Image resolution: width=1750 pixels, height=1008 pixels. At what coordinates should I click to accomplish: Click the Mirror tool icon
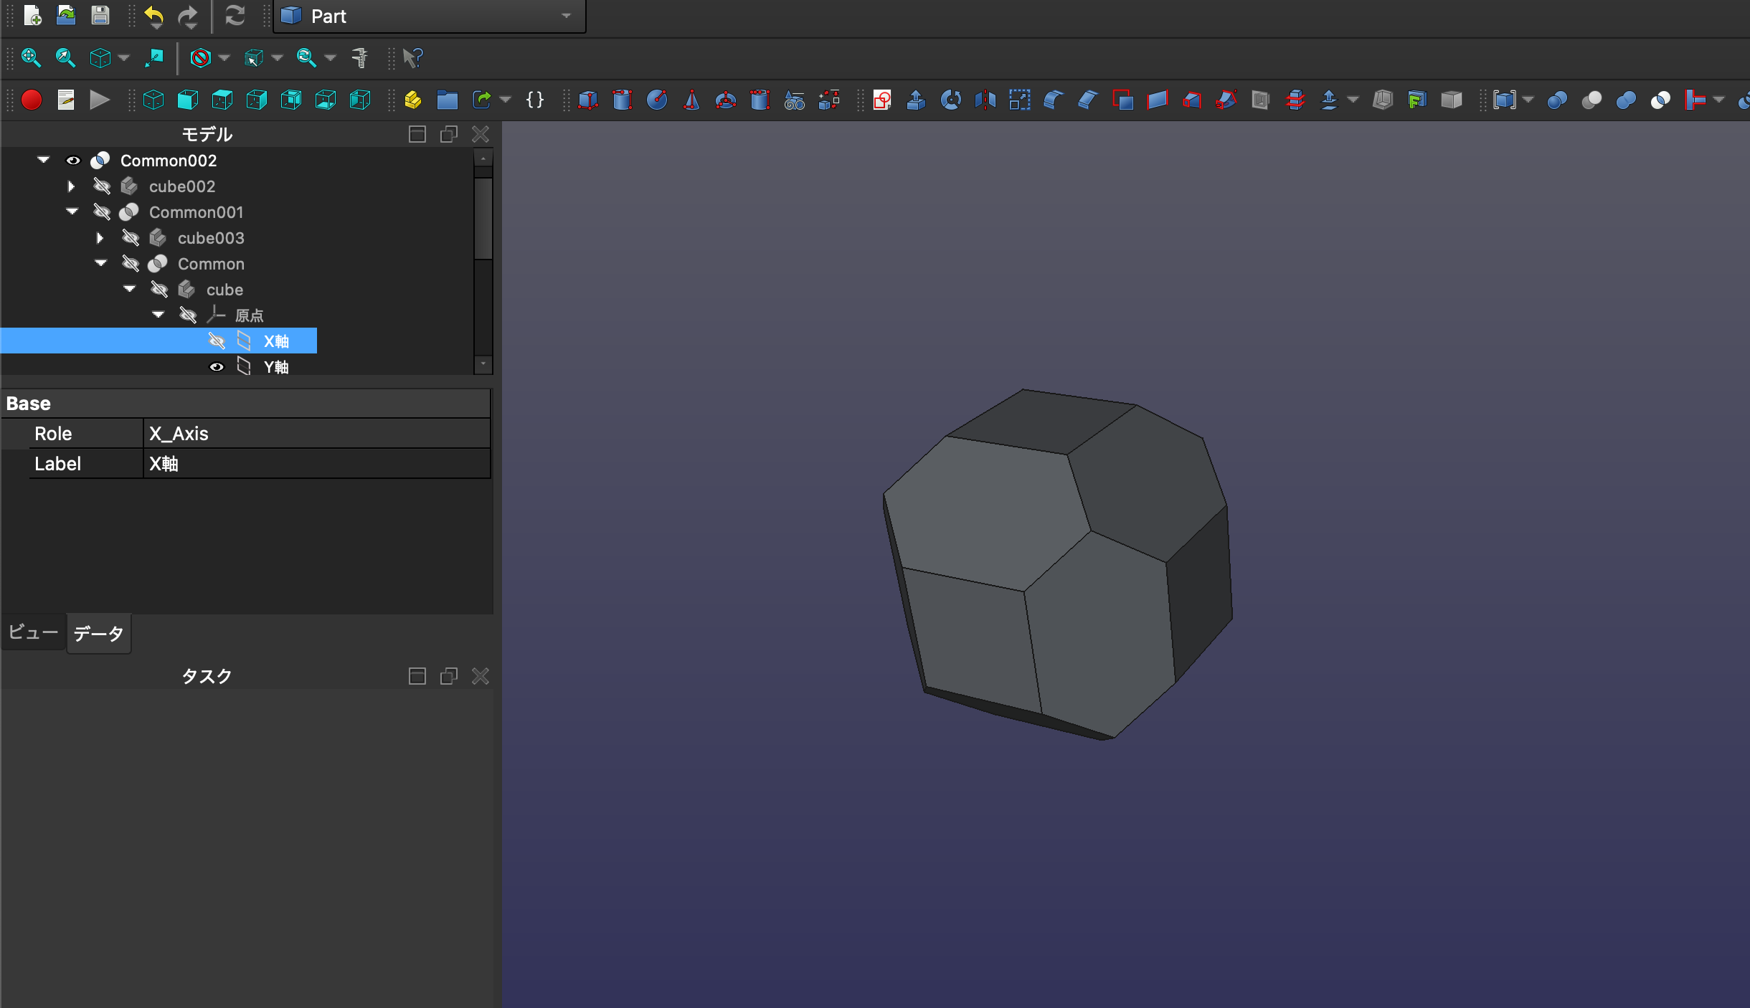tap(985, 100)
